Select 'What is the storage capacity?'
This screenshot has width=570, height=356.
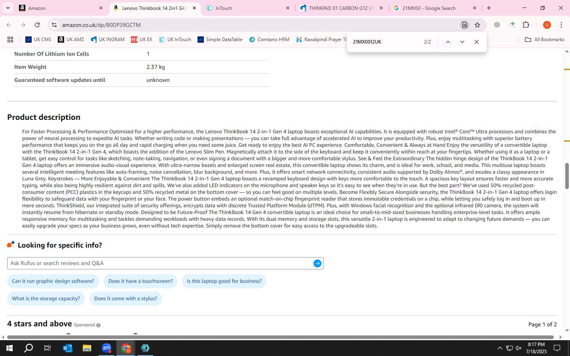(x=46, y=299)
